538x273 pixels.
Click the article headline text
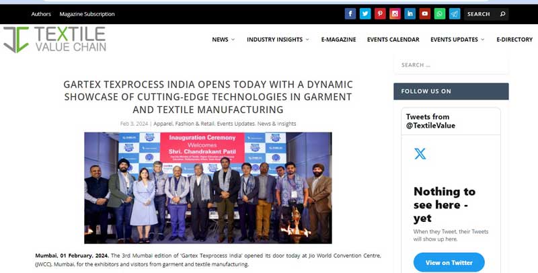(208, 97)
